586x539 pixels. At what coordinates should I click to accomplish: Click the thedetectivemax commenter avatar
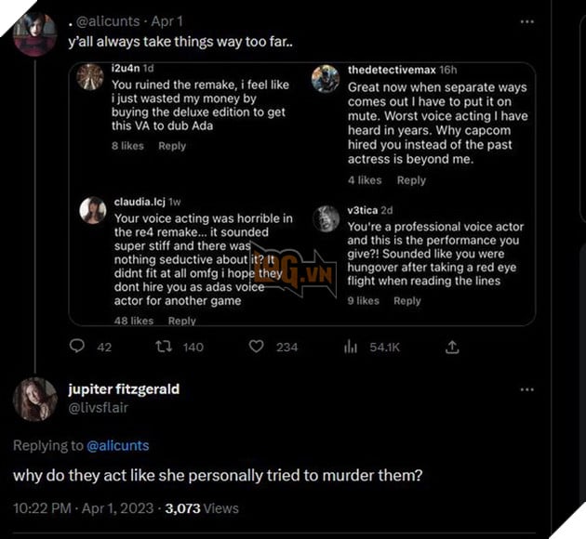[325, 79]
